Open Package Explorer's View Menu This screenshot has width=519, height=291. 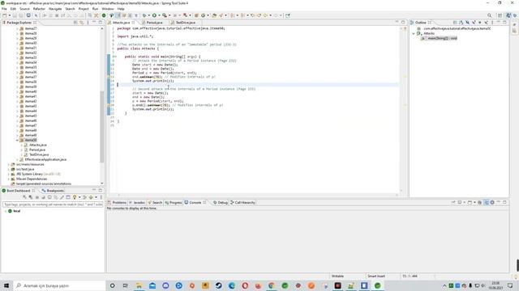(88, 23)
